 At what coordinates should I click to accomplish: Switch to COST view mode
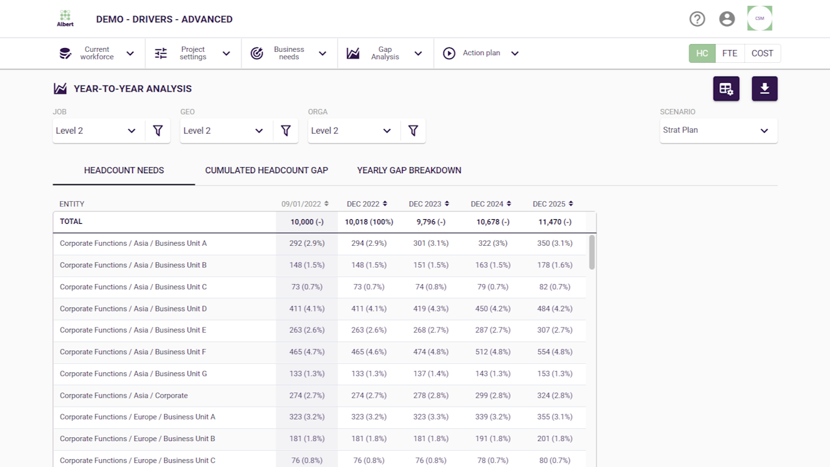762,53
